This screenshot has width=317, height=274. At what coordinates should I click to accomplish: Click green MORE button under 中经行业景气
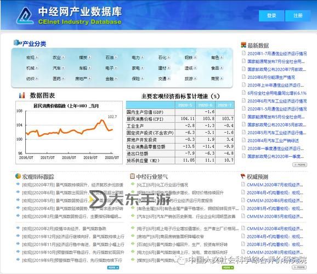coord(228,267)
